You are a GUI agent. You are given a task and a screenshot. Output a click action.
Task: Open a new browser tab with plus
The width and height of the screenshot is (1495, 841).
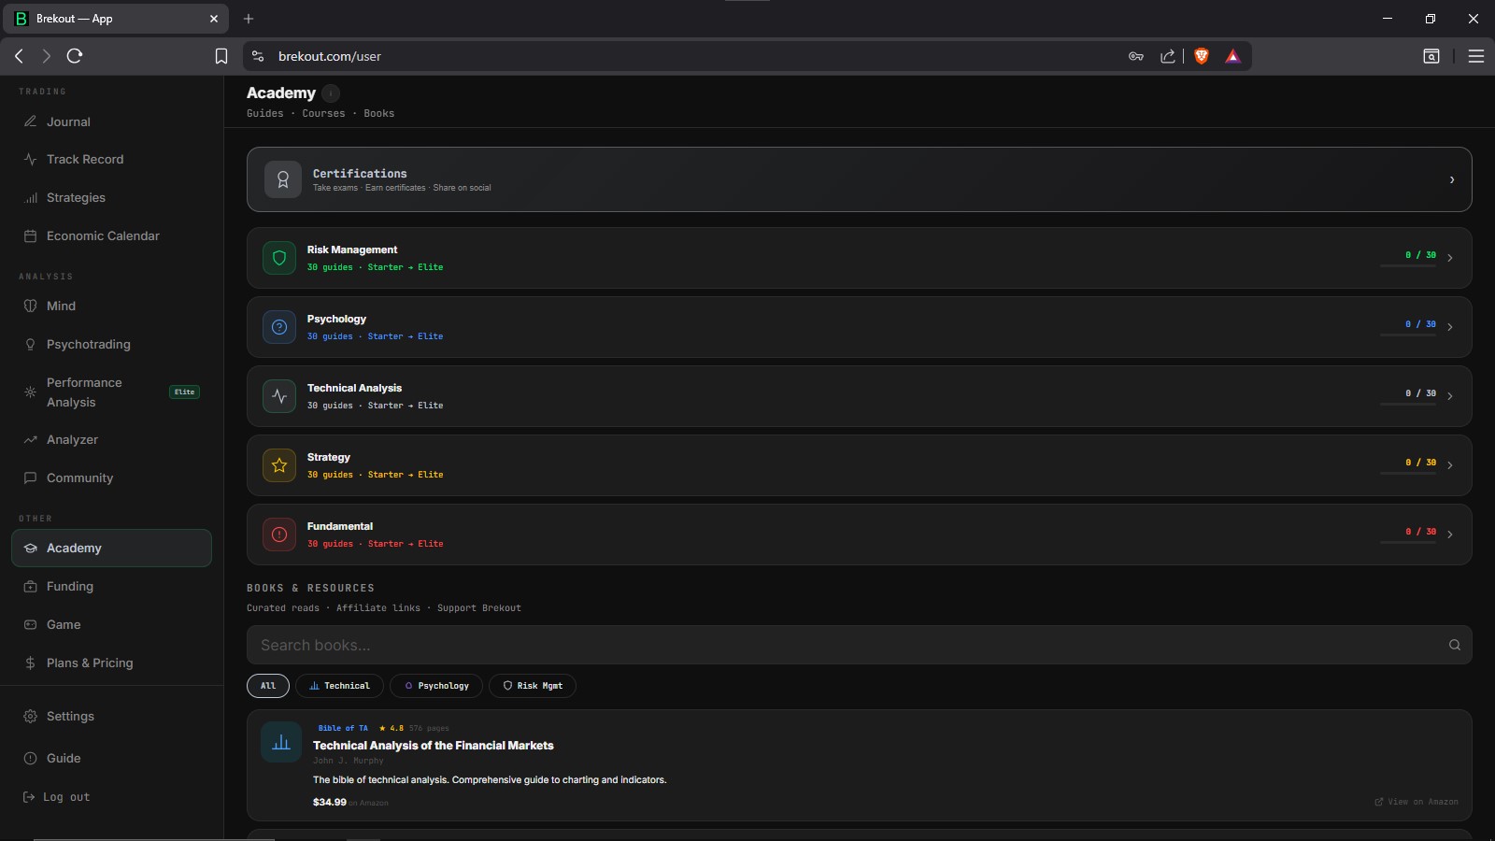click(x=249, y=19)
